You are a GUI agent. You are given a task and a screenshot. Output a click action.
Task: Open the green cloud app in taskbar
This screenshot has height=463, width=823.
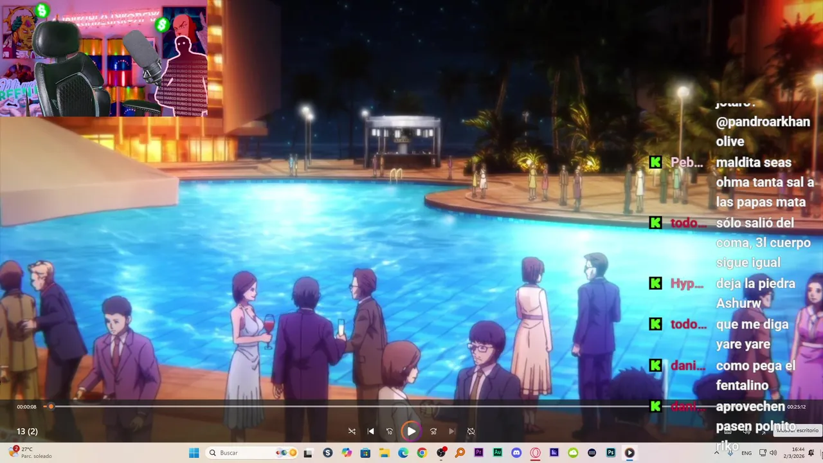(573, 453)
